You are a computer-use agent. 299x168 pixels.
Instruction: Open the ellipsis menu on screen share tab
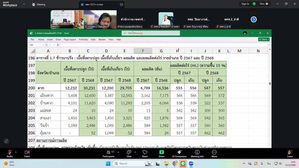tap(122, 4)
